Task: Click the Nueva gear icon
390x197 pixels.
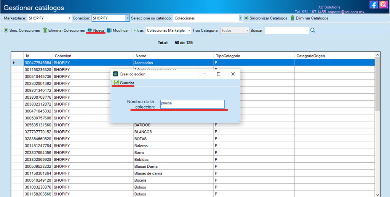Action: click(x=90, y=30)
